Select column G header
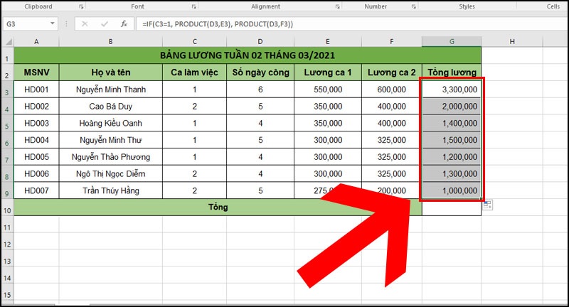The image size is (569, 307). tap(451, 42)
